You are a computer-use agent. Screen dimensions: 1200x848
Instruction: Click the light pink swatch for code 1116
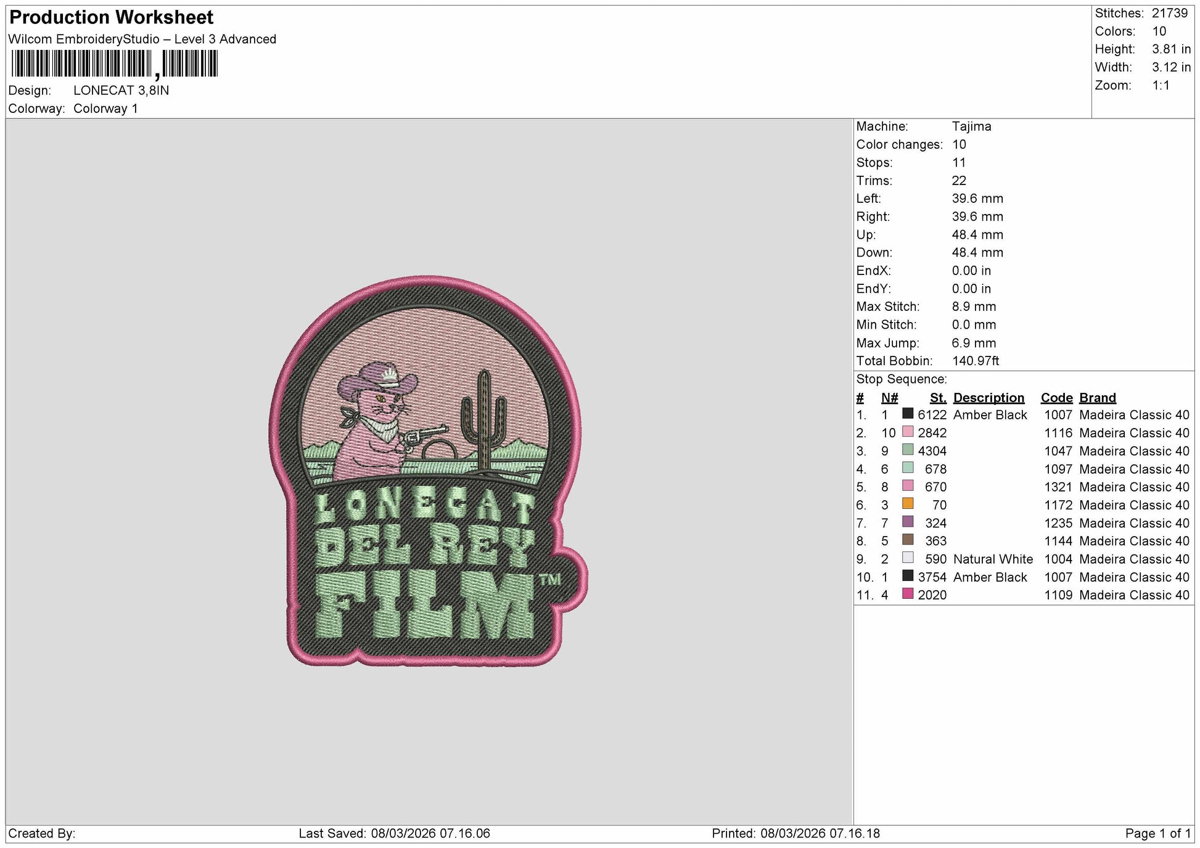[908, 432]
